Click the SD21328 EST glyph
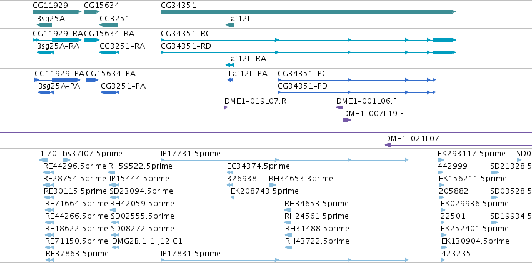532x263 pixels. (x=494, y=172)
